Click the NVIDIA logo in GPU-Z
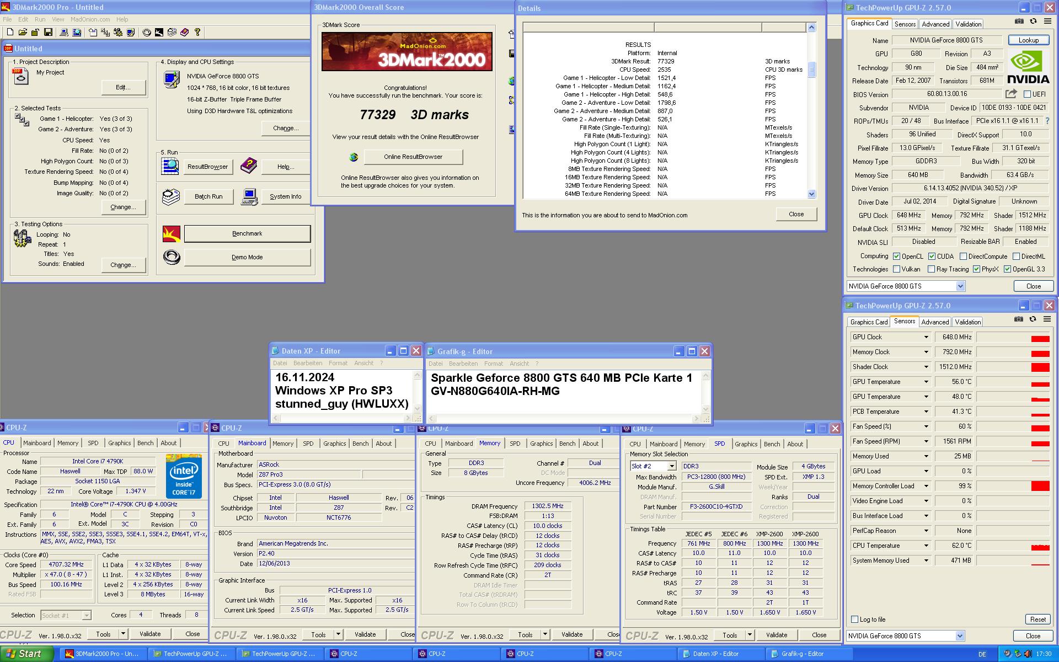1059x662 pixels. (x=1028, y=67)
